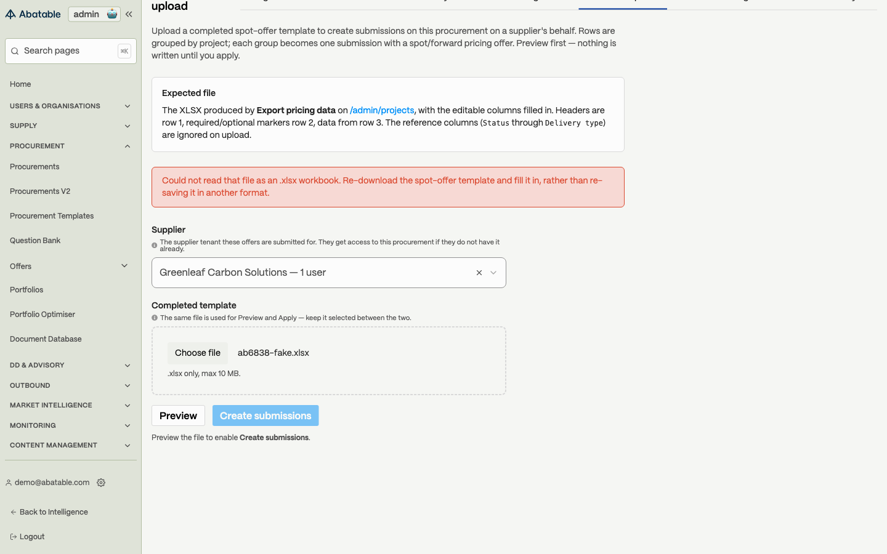Click info icon beside supplier tenant hint

pyautogui.click(x=155, y=246)
